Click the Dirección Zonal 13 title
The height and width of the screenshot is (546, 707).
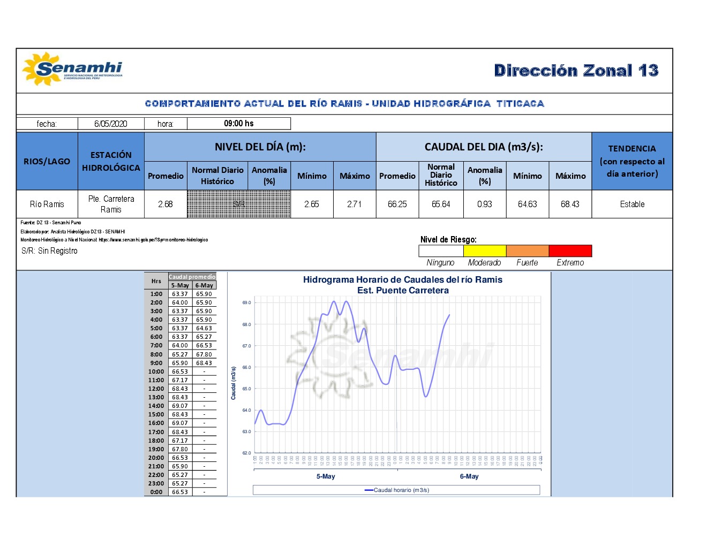coord(576,71)
